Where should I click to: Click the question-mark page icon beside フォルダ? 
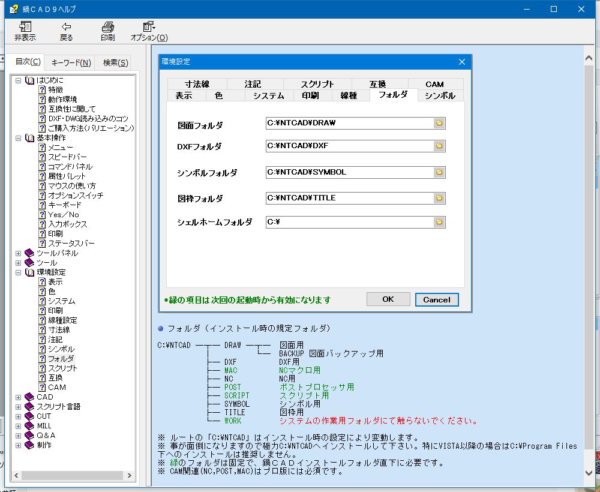[x=42, y=358]
